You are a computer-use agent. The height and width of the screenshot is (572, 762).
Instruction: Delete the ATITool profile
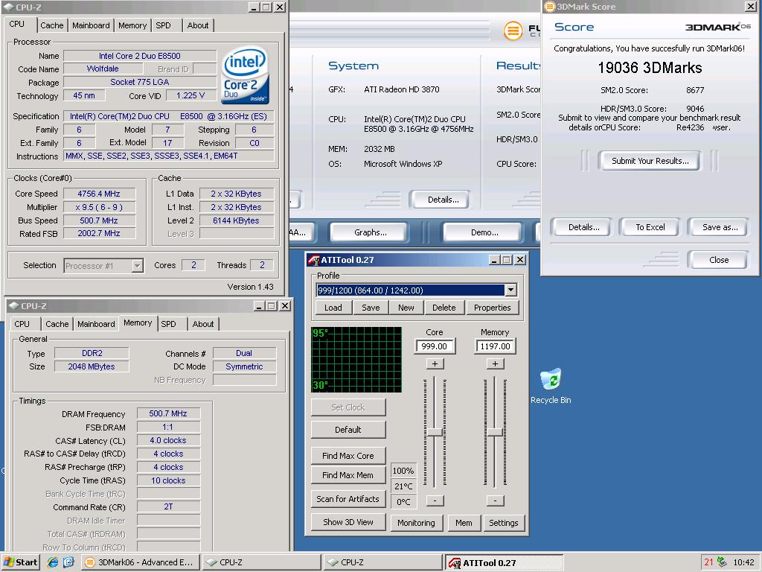point(444,308)
